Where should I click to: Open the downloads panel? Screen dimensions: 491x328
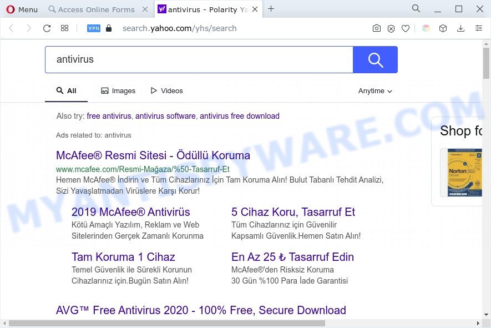pyautogui.click(x=460, y=28)
